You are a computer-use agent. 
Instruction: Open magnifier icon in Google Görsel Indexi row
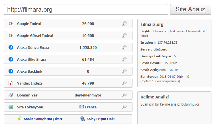pyautogui.click(x=125, y=35)
